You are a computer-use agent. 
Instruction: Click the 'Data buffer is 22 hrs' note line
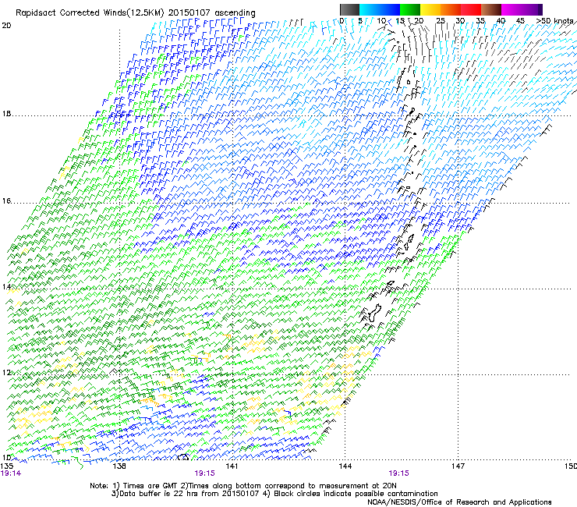pos(274,494)
